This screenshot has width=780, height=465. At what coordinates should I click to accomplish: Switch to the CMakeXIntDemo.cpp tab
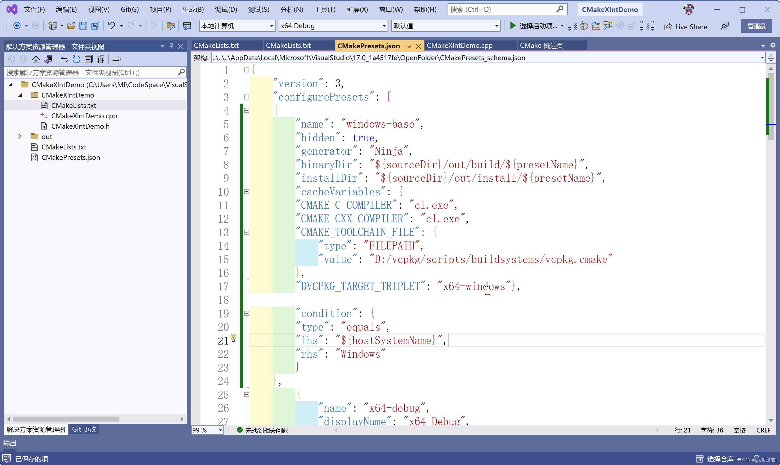[x=459, y=45]
